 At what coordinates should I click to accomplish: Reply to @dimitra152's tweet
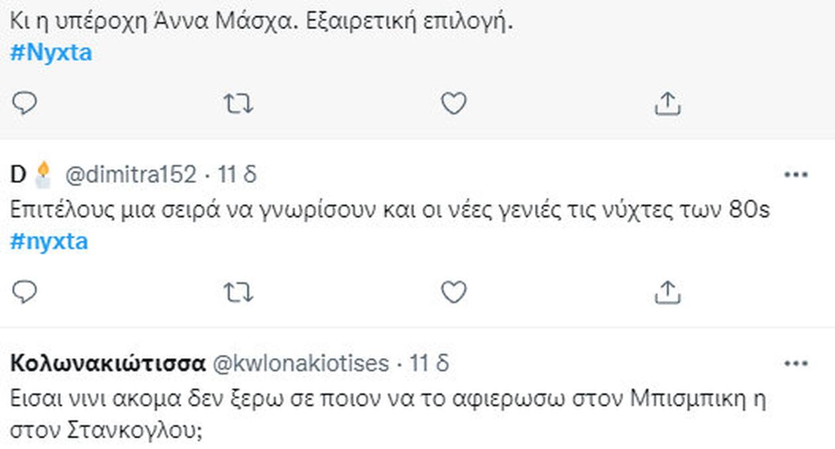point(25,292)
